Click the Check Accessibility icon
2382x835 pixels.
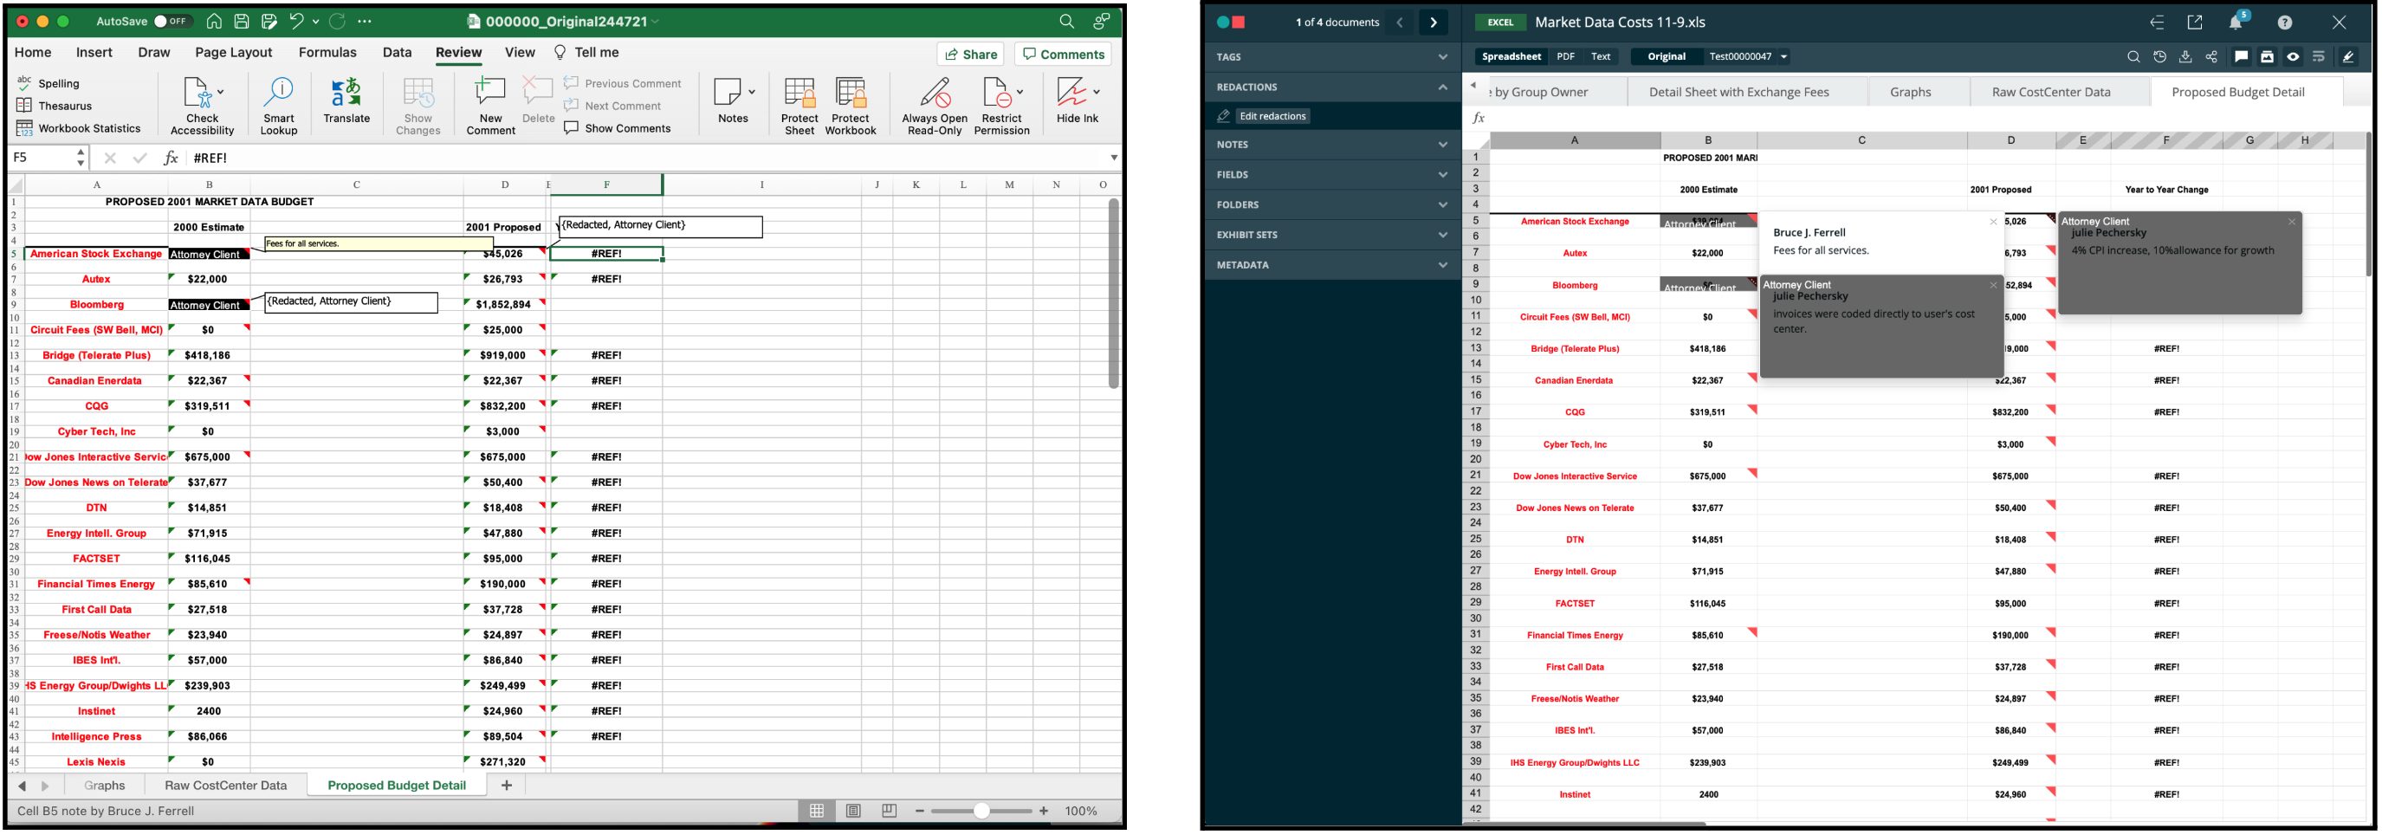(x=197, y=94)
